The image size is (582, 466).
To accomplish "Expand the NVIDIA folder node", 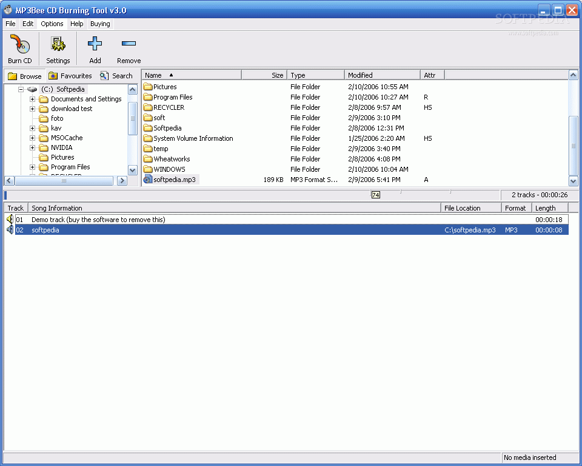I will click(32, 147).
